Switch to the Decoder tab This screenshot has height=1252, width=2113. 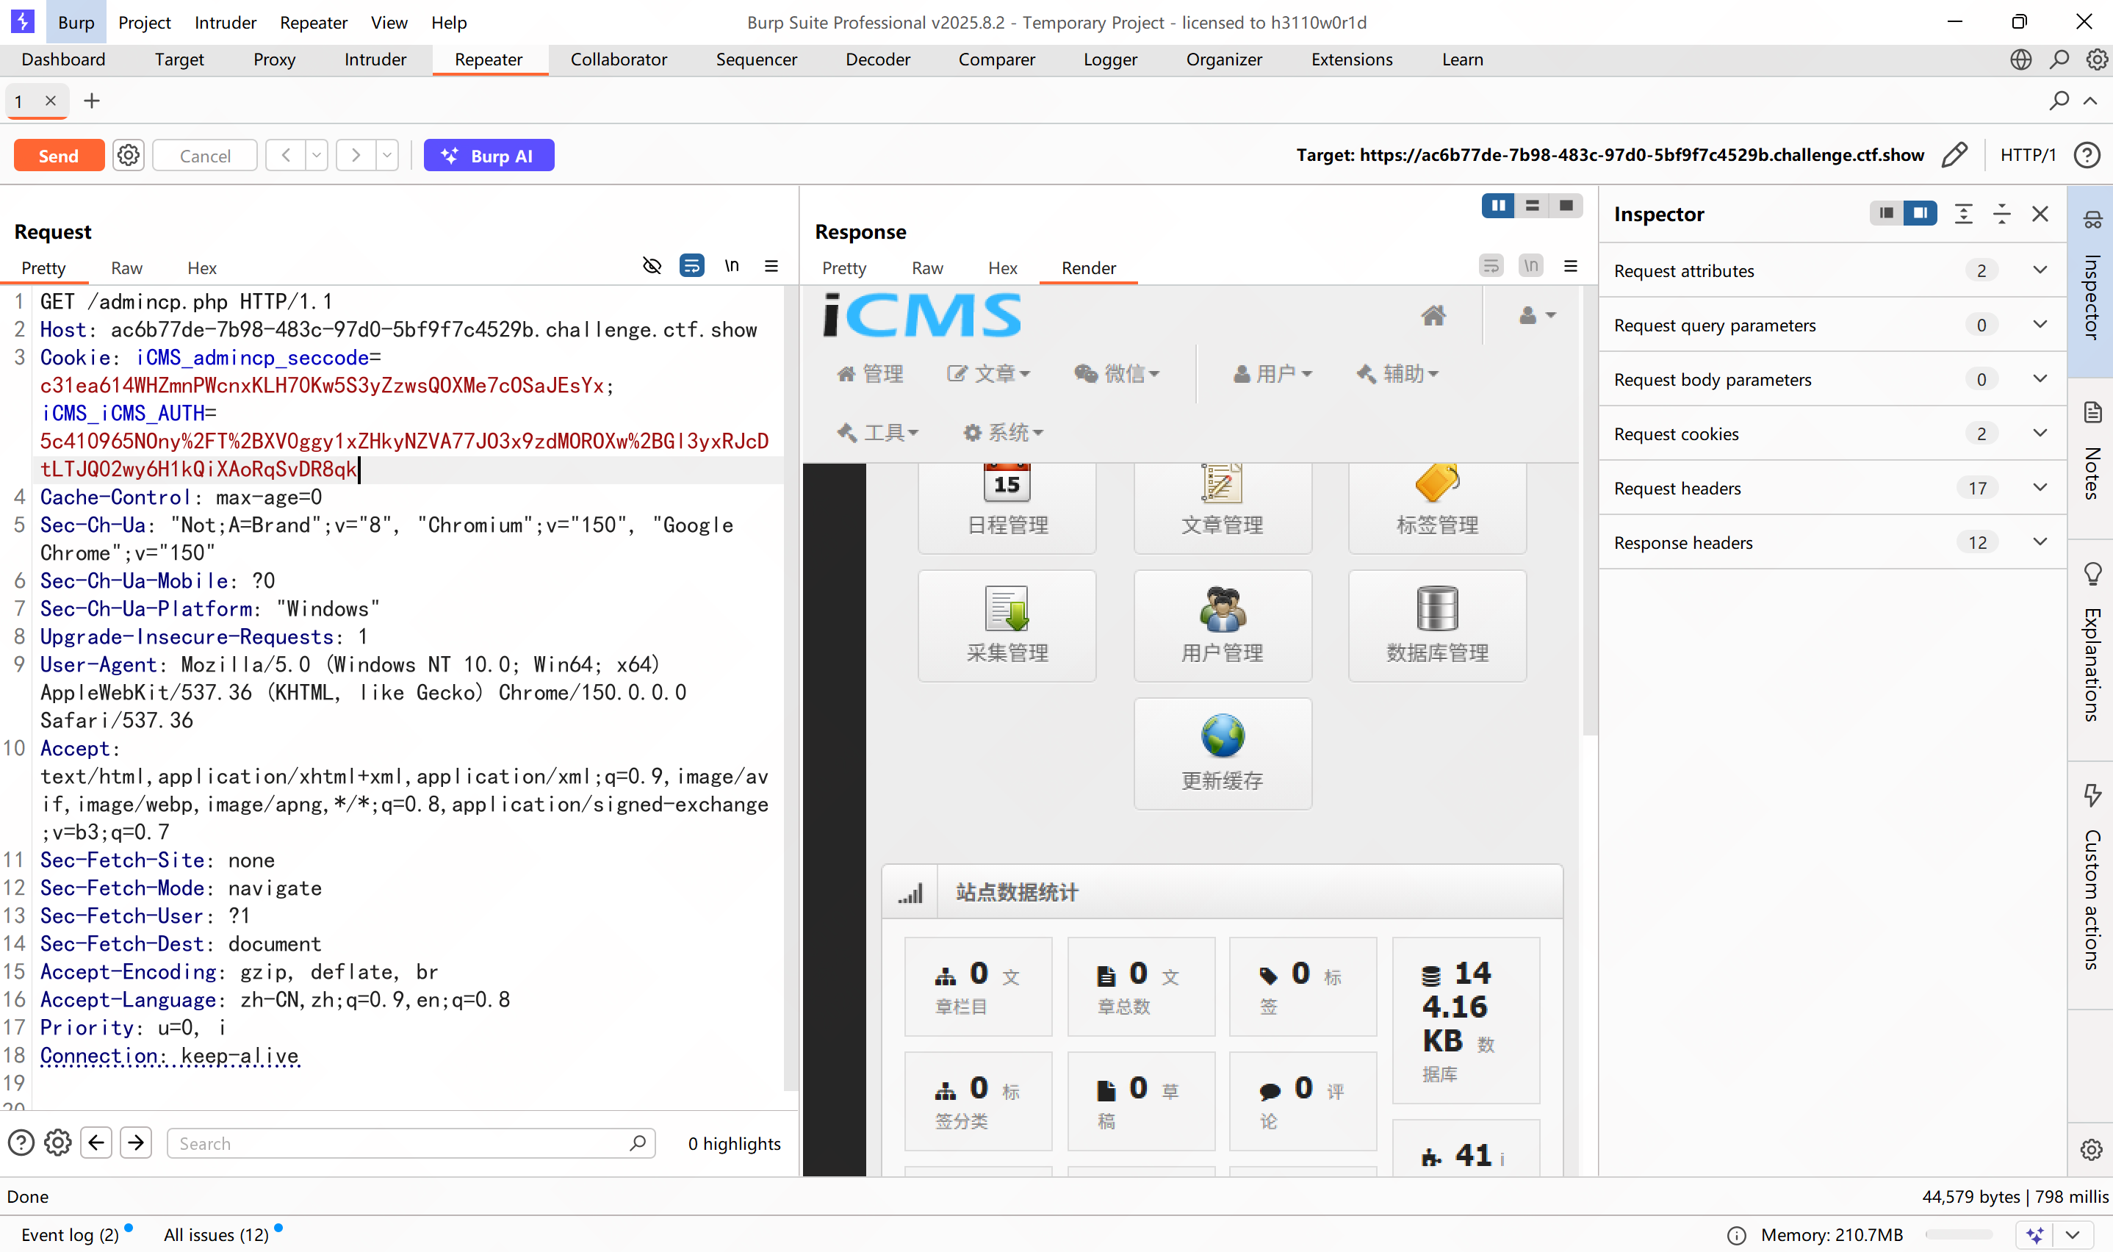tap(877, 59)
